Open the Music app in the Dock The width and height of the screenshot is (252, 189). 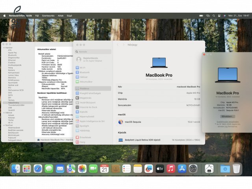(x=171, y=169)
